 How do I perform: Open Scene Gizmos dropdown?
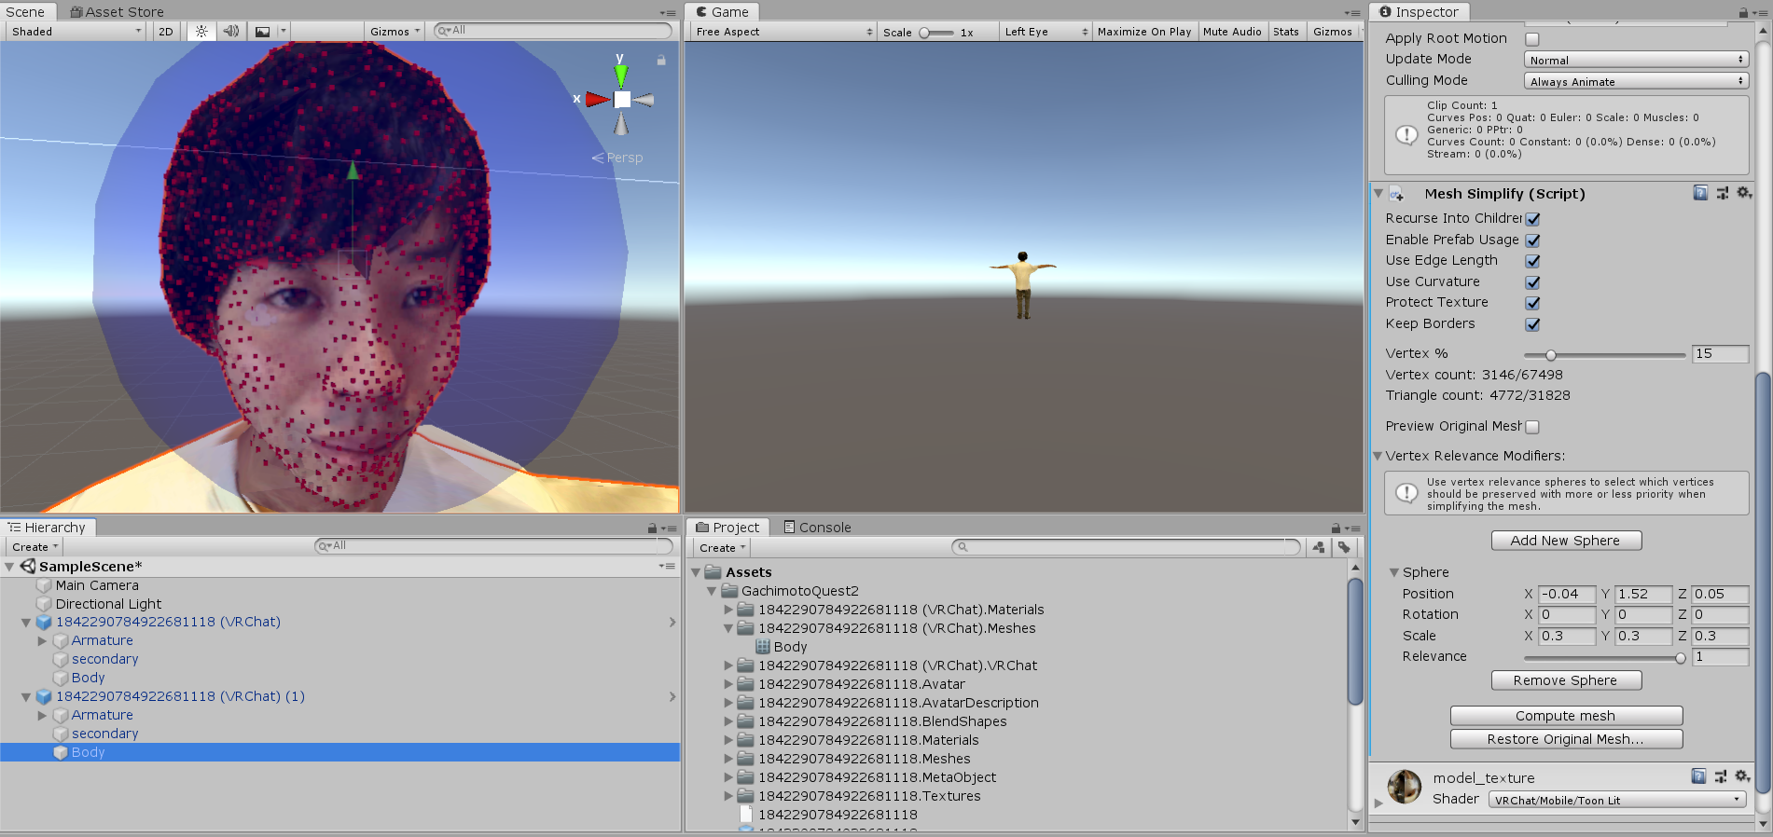click(x=395, y=31)
